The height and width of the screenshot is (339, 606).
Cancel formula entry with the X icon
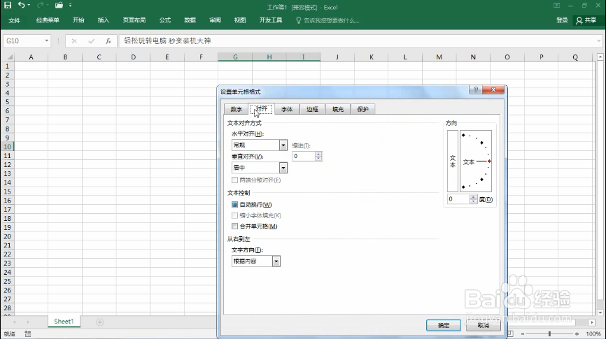coord(73,41)
